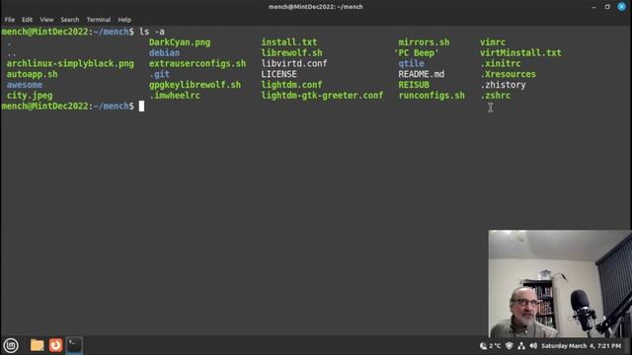Click the file name DarkCyan.png
The height and width of the screenshot is (355, 632).
tap(180, 42)
